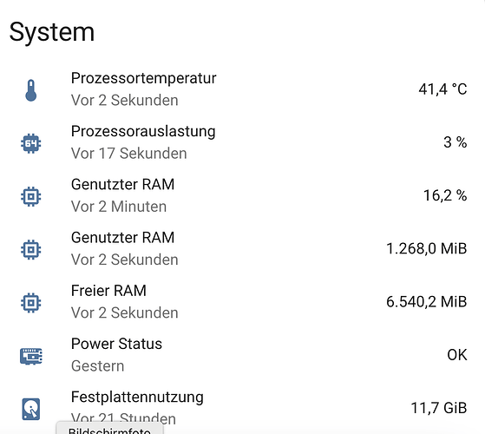Click the 6.540,2 MiB free RAM value
The image size is (485, 434).
coord(427,302)
